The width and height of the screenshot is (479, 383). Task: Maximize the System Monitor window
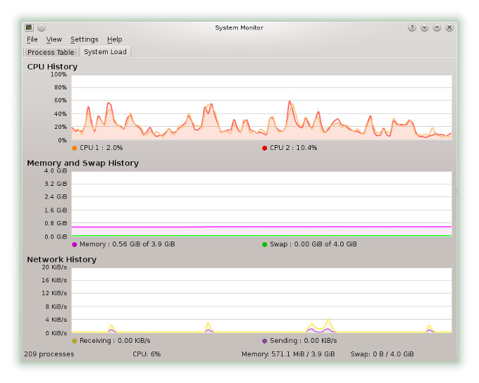pyautogui.click(x=437, y=27)
